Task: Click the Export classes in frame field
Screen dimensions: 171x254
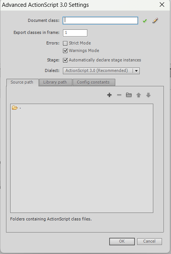Action: coord(75,33)
